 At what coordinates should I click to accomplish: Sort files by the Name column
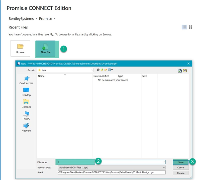click(65, 76)
